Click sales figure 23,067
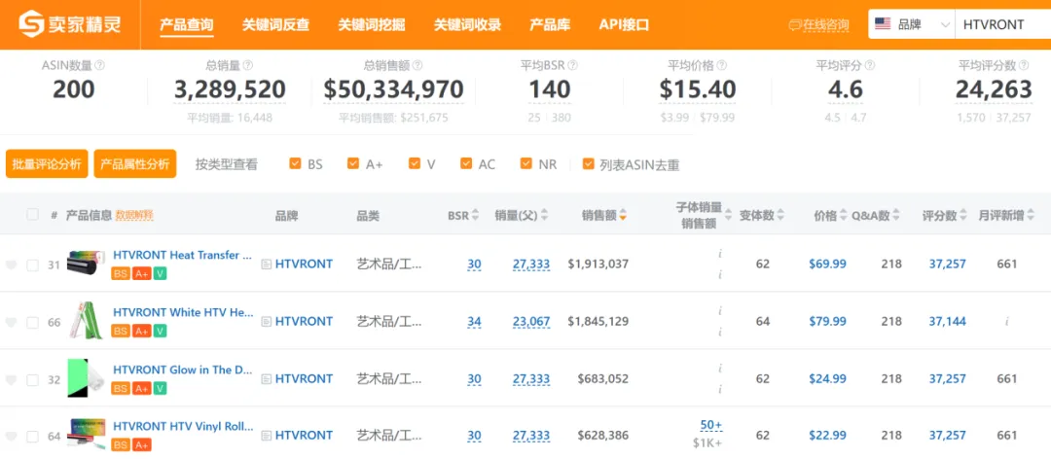 tap(531, 322)
